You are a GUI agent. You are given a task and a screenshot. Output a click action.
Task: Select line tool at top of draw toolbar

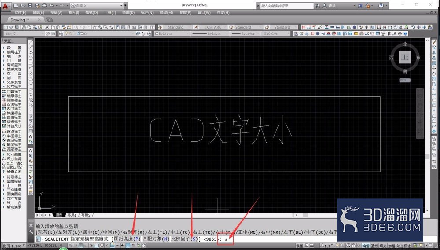point(31,42)
